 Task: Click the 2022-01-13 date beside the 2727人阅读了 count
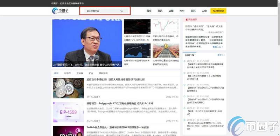(x=172, y=121)
